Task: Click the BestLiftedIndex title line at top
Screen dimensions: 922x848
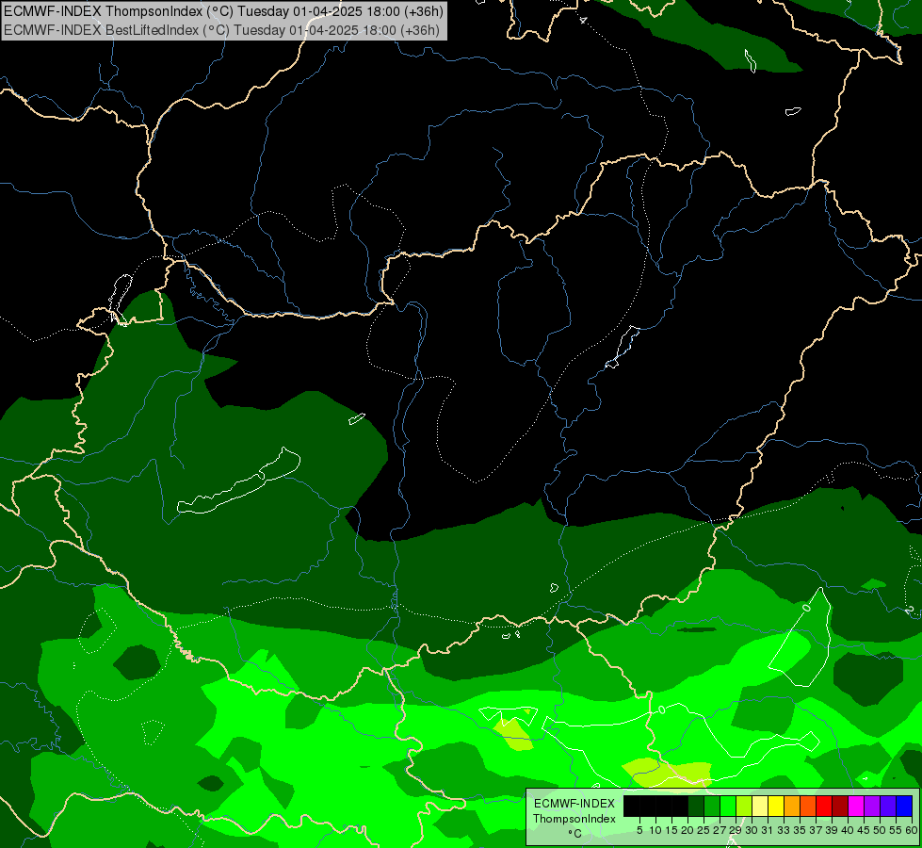Action: pos(221,29)
